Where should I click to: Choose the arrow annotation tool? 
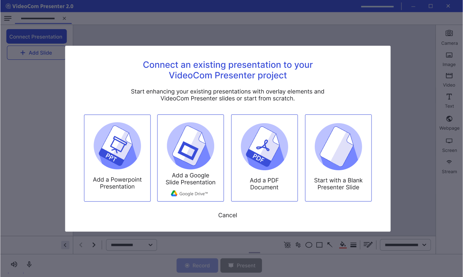coord(329,245)
